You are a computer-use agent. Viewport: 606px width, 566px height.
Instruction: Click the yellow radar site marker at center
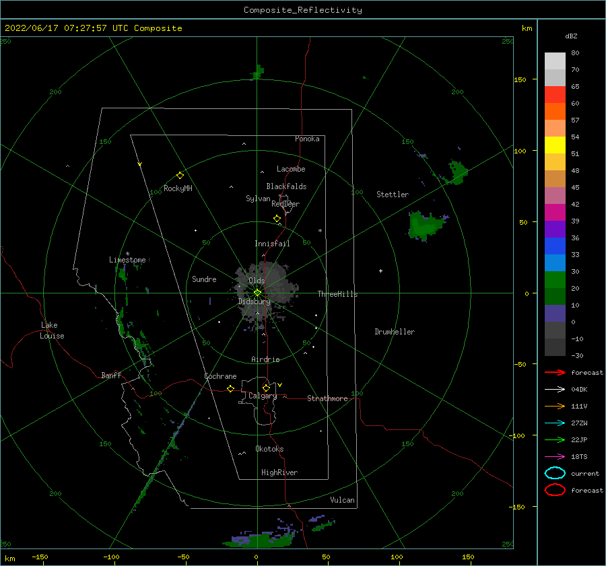pos(257,293)
